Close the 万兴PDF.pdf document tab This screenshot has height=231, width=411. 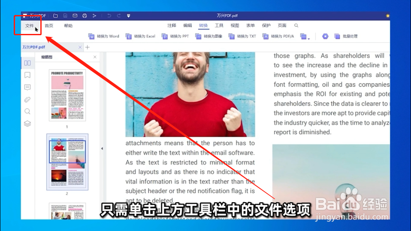[x=80, y=47]
